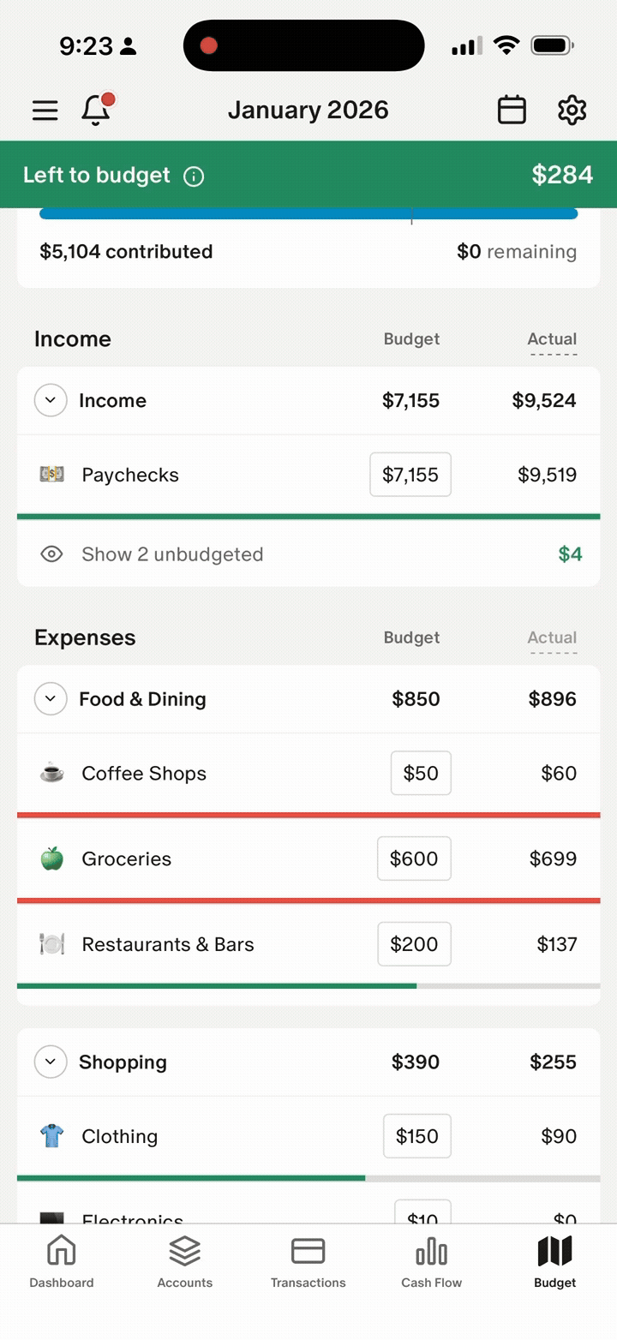
Task: Collapse the Shopping group
Action: point(51,1062)
